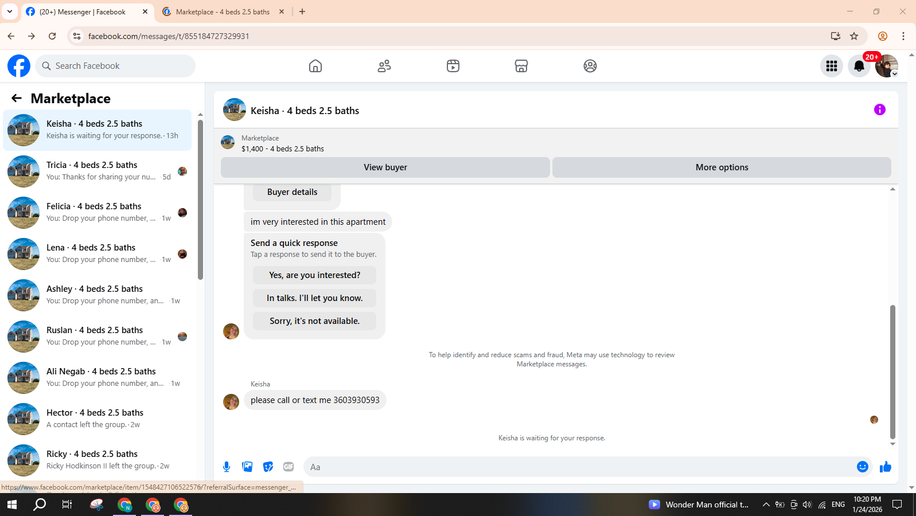Open the Tricia conversation in the list
916x516 pixels.
coord(98,171)
